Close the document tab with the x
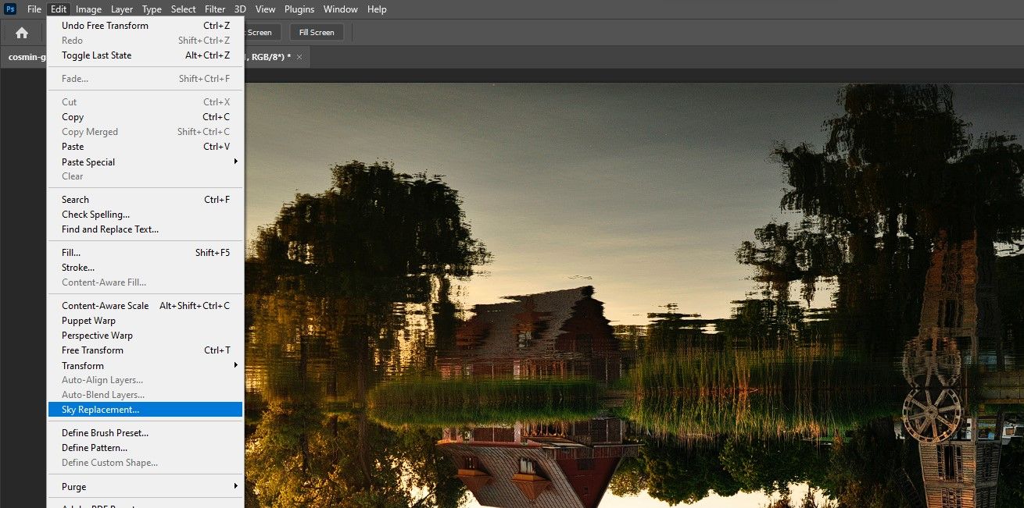The width and height of the screenshot is (1024, 508). (299, 57)
